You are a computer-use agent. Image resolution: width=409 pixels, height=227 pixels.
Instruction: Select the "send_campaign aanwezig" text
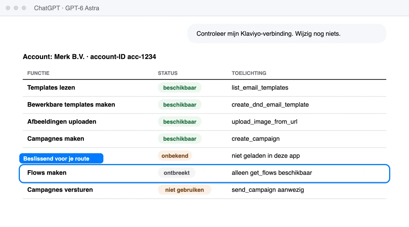[x=268, y=190]
